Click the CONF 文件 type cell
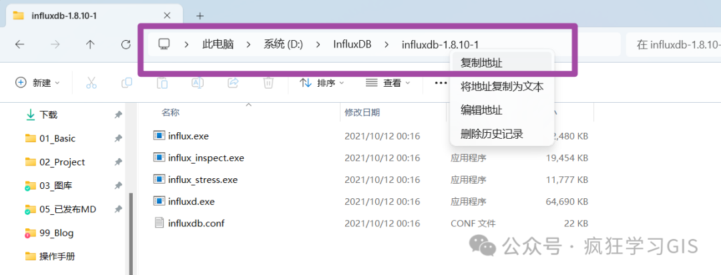 click(x=473, y=224)
